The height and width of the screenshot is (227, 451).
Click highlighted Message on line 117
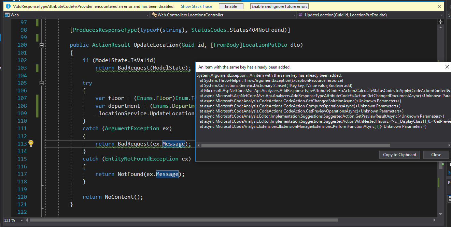tap(167, 174)
